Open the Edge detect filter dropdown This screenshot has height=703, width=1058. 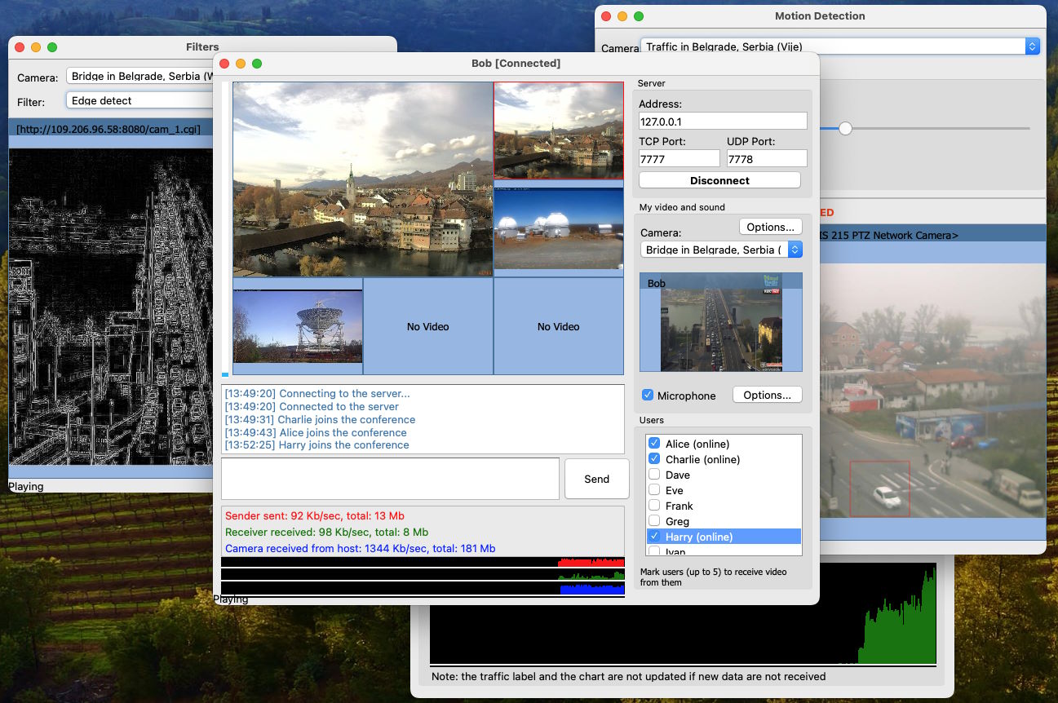(x=139, y=101)
